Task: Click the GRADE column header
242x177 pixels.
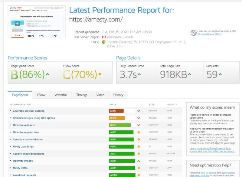Action: [x=112, y=104]
